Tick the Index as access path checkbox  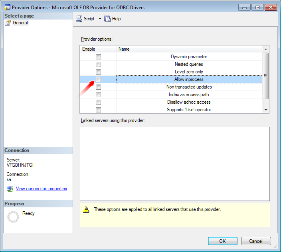(x=98, y=94)
